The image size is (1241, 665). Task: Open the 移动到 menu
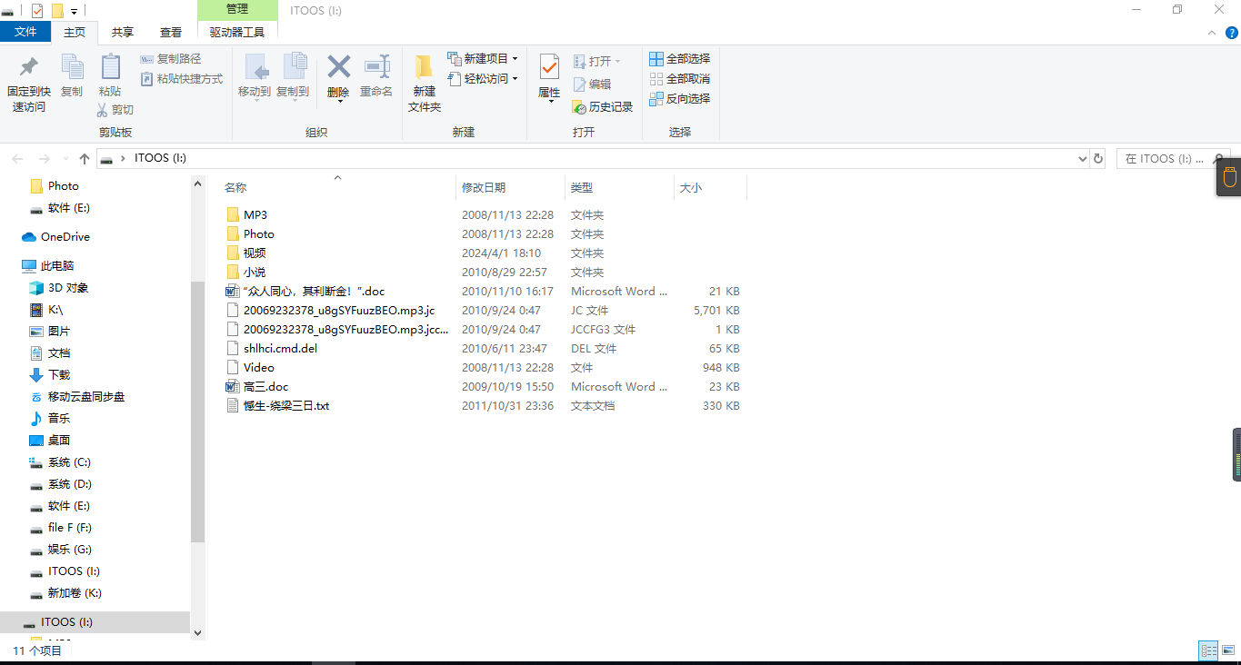click(x=255, y=76)
